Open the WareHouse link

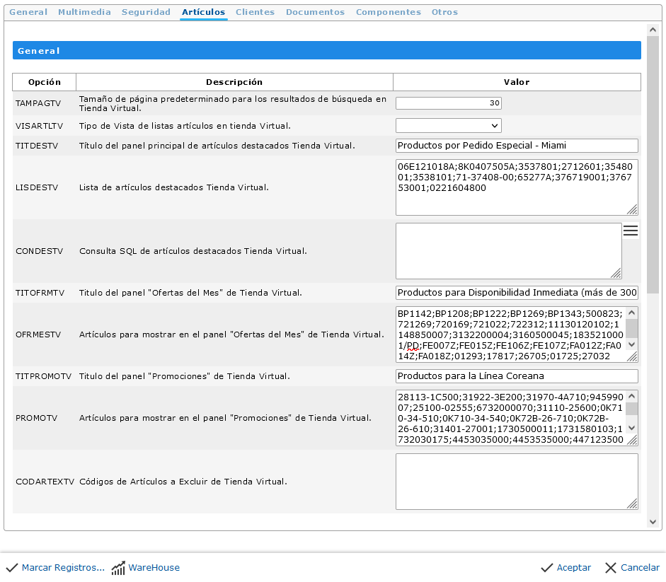pyautogui.click(x=154, y=568)
